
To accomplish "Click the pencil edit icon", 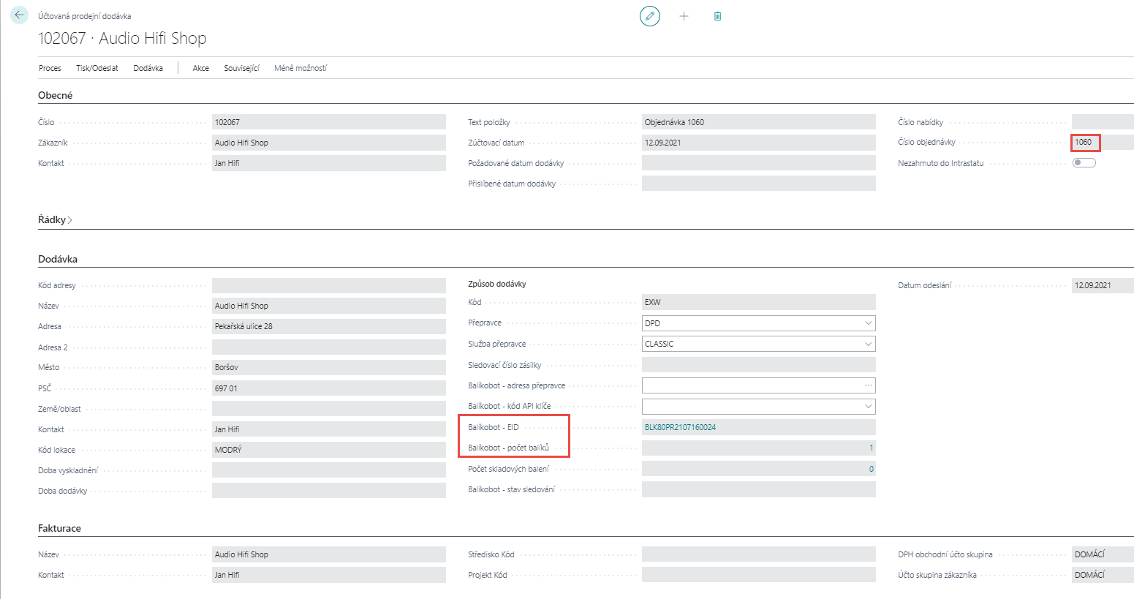I will point(649,16).
